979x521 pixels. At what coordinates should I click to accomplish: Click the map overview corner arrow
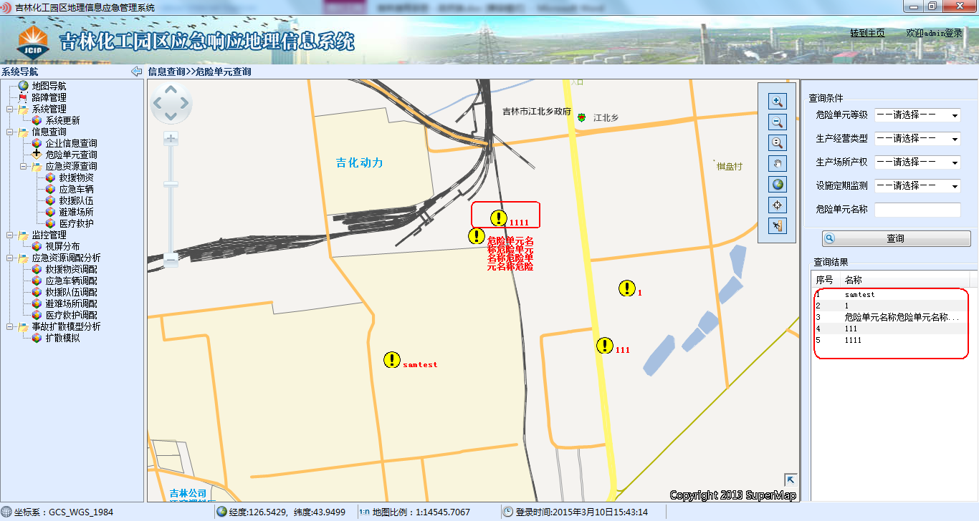[791, 479]
